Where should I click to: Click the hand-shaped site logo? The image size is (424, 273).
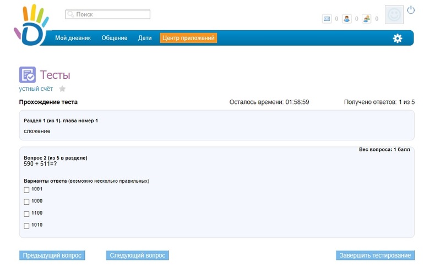tap(31, 25)
